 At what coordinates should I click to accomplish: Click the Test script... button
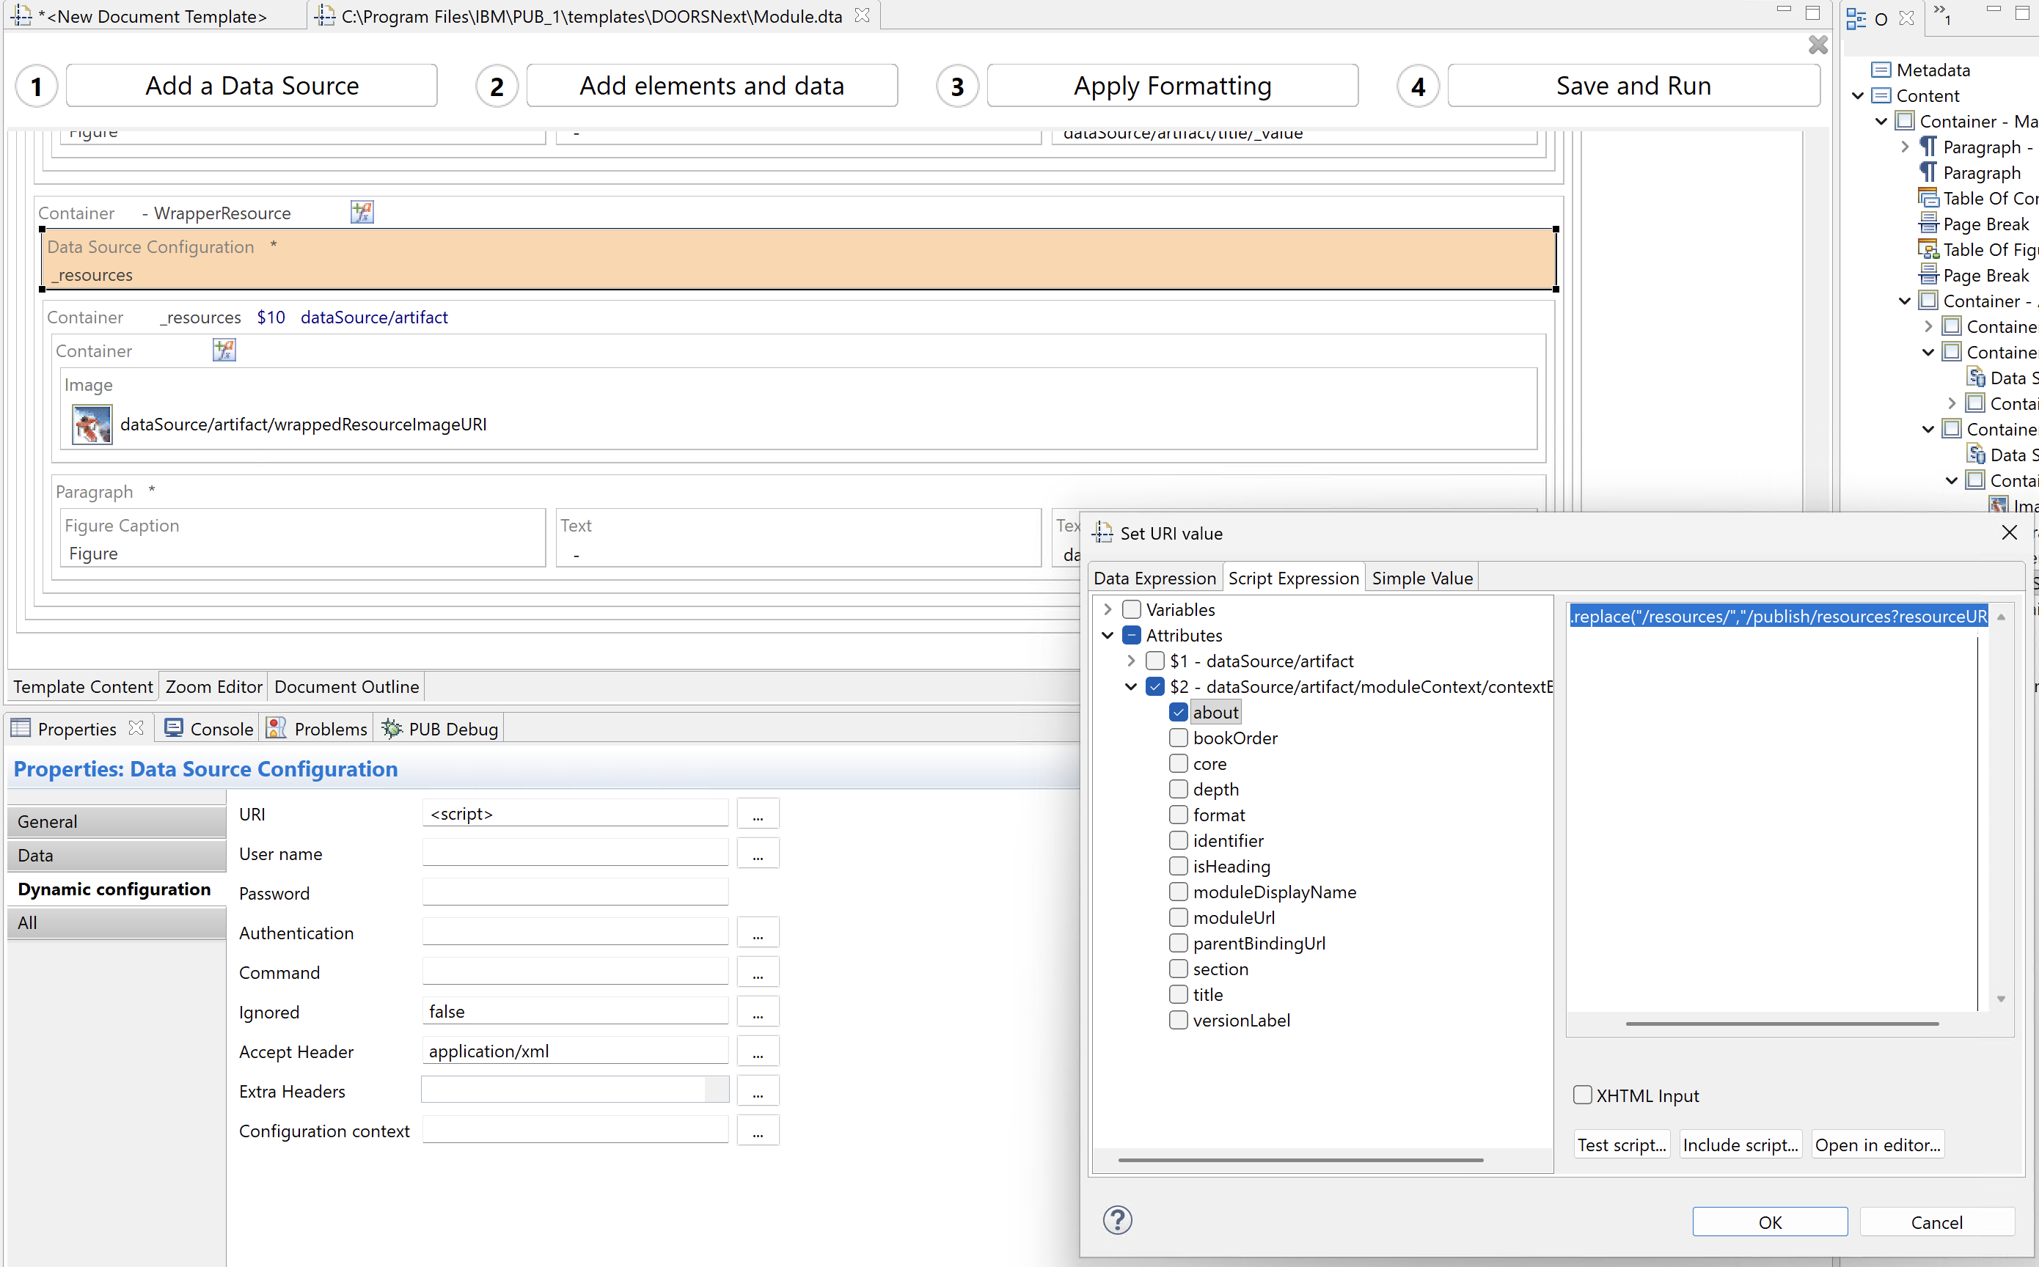click(1621, 1145)
